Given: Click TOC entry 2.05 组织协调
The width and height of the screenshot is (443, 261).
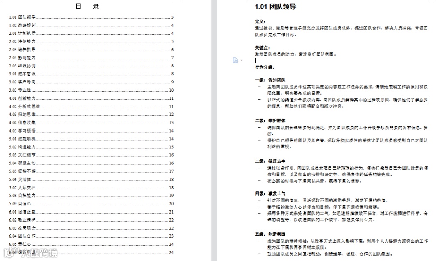Looking at the screenshot, I should pyautogui.click(x=91, y=66).
